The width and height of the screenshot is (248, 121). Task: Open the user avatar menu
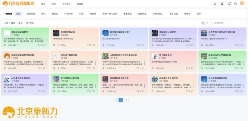coord(243,4)
